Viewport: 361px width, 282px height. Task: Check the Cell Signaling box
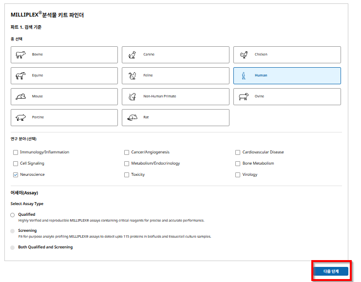click(x=16, y=164)
